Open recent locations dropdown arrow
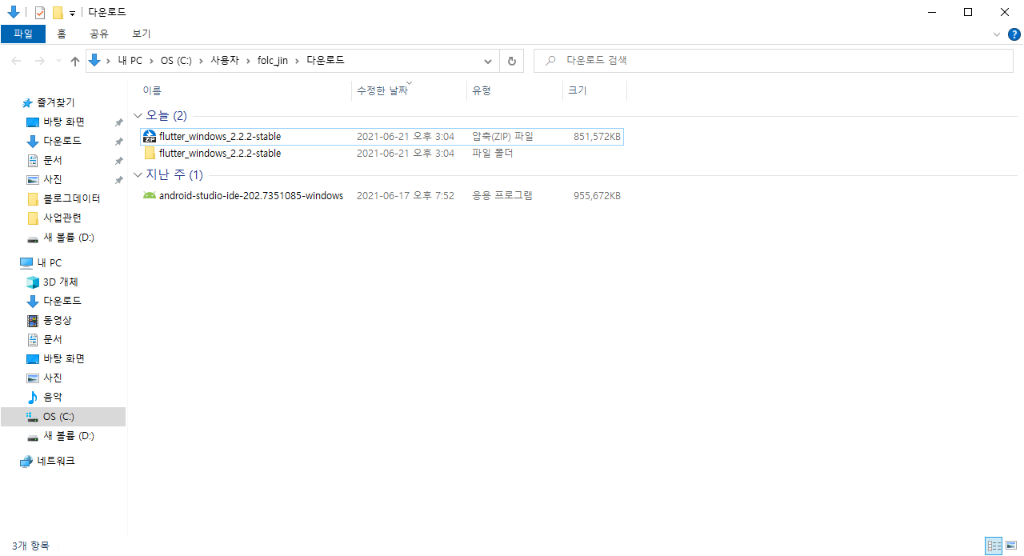The height and width of the screenshot is (556, 1024). pos(58,61)
